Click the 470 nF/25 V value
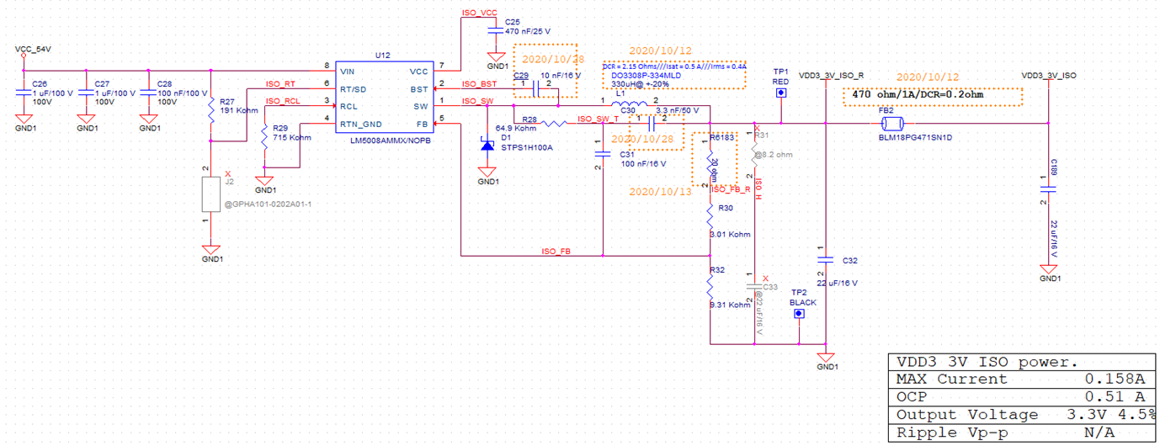1160x446 pixels. [x=528, y=31]
